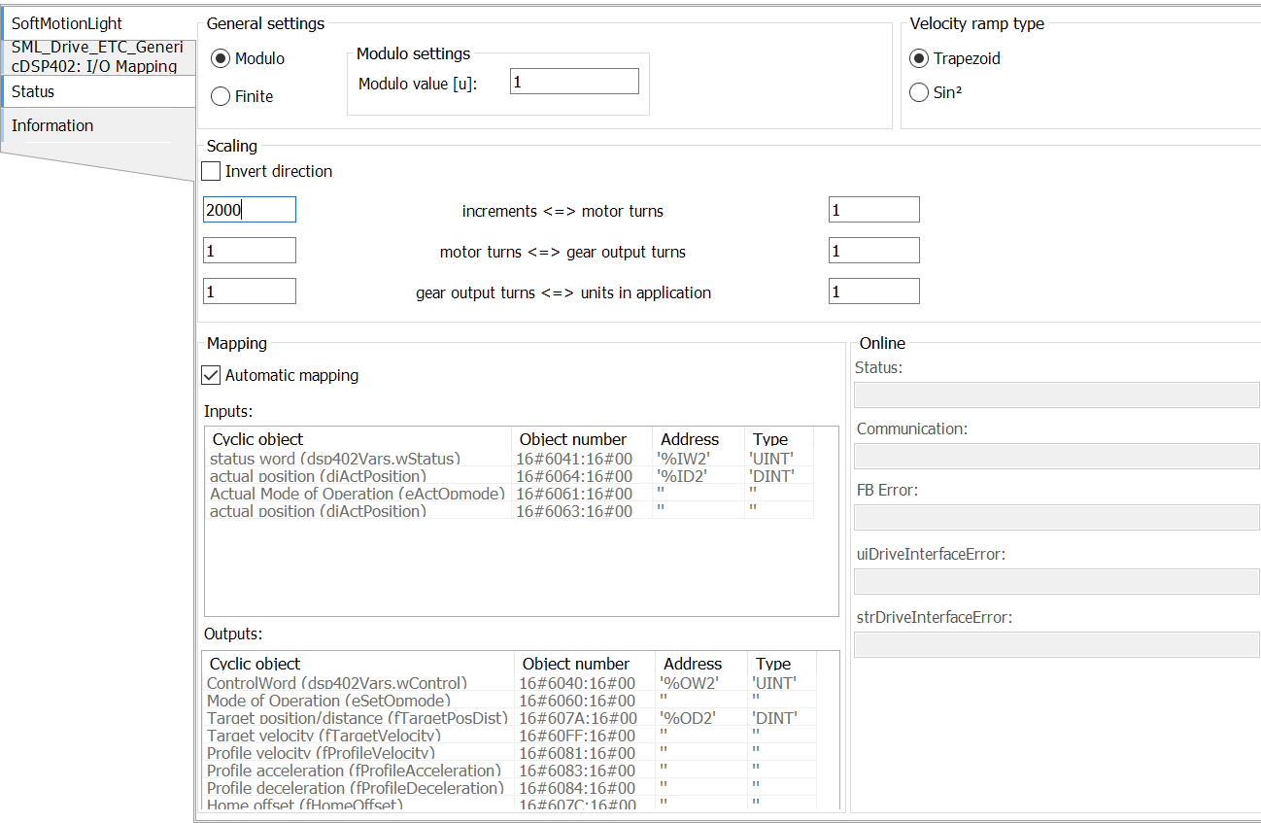This screenshot has width=1261, height=823.
Task: Select the Target velocity output row
Action: point(321,736)
